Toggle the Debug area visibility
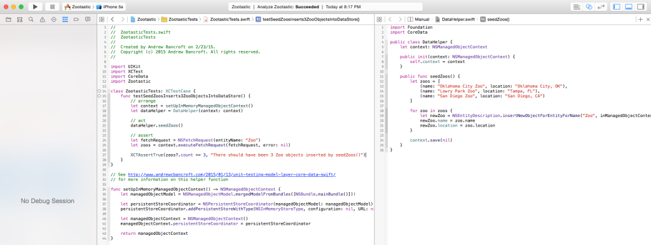This screenshot has width=651, height=245. pyautogui.click(x=629, y=6)
